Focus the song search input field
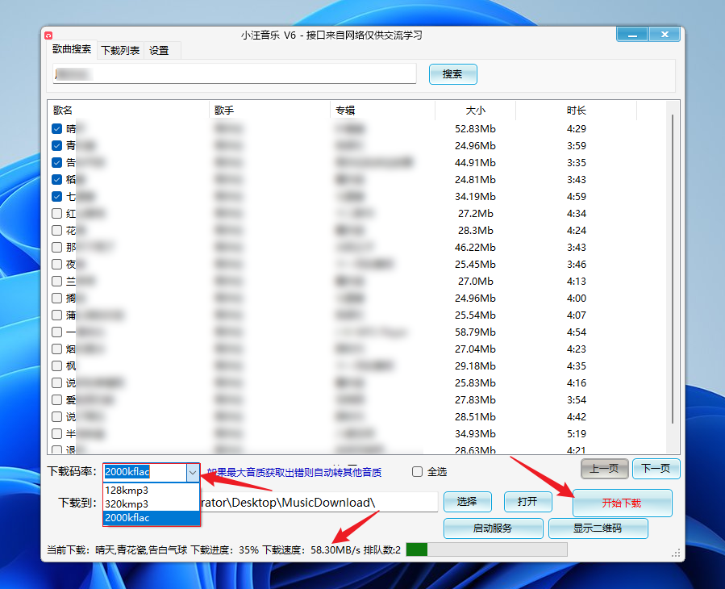The image size is (725, 589). pos(235,74)
